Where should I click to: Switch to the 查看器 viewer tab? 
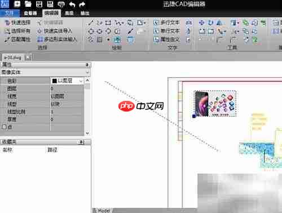point(30,14)
